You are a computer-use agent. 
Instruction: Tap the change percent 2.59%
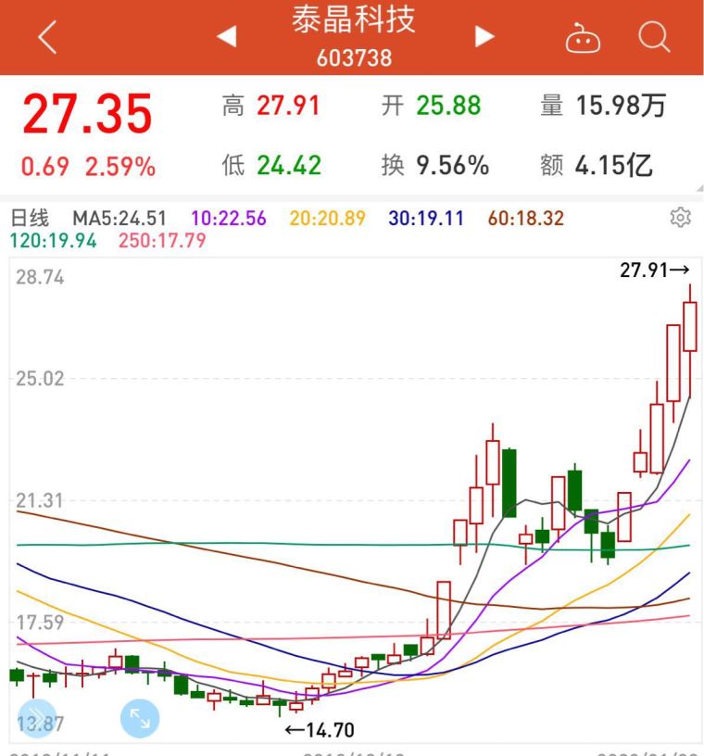(x=120, y=167)
